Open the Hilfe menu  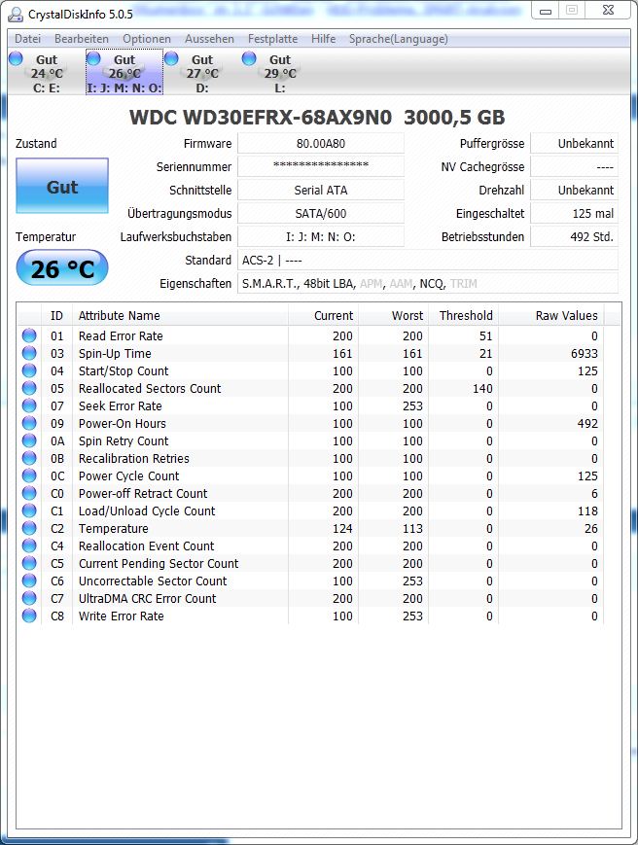point(323,39)
